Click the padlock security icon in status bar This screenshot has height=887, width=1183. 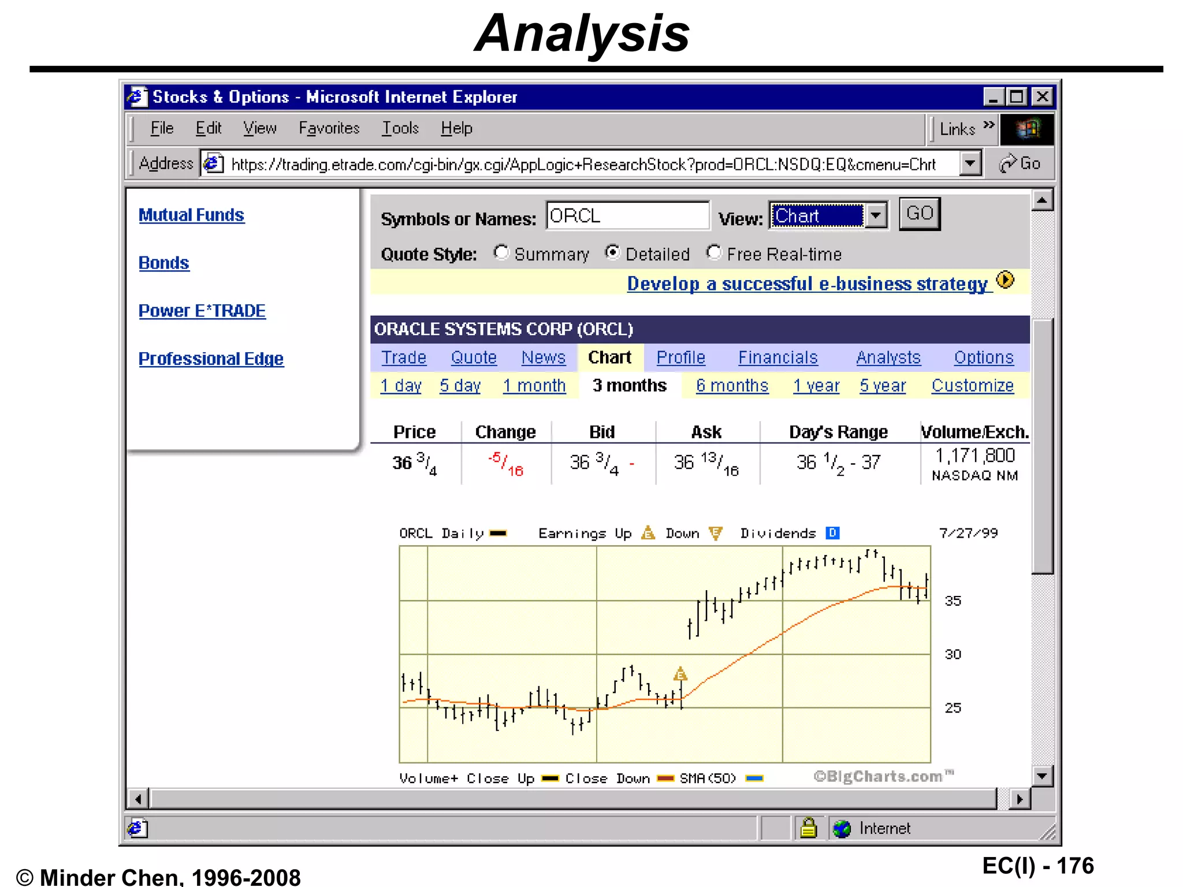[808, 828]
